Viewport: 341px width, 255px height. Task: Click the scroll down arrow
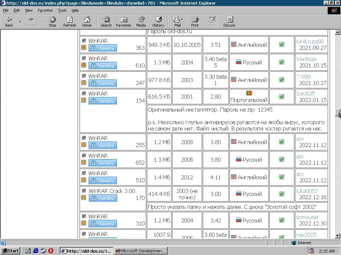(x=338, y=235)
